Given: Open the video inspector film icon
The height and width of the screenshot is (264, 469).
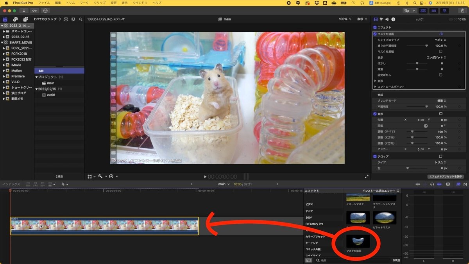Looking at the screenshot, I should point(376,19).
